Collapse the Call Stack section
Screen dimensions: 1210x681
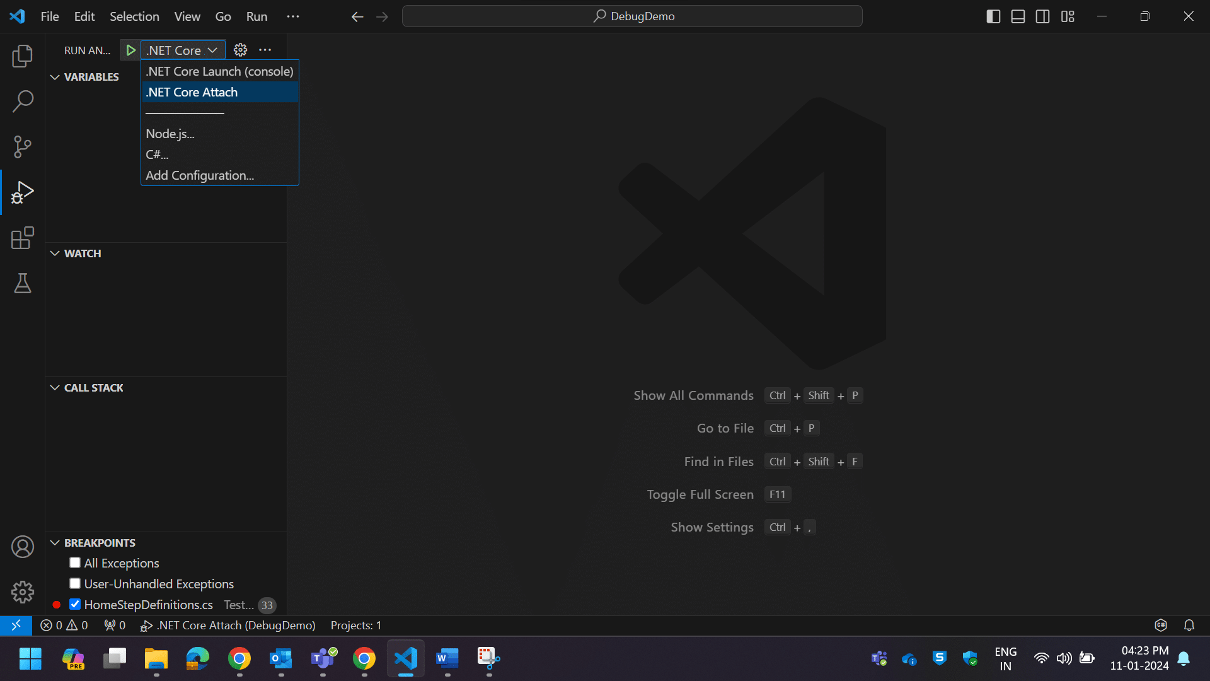pos(55,388)
